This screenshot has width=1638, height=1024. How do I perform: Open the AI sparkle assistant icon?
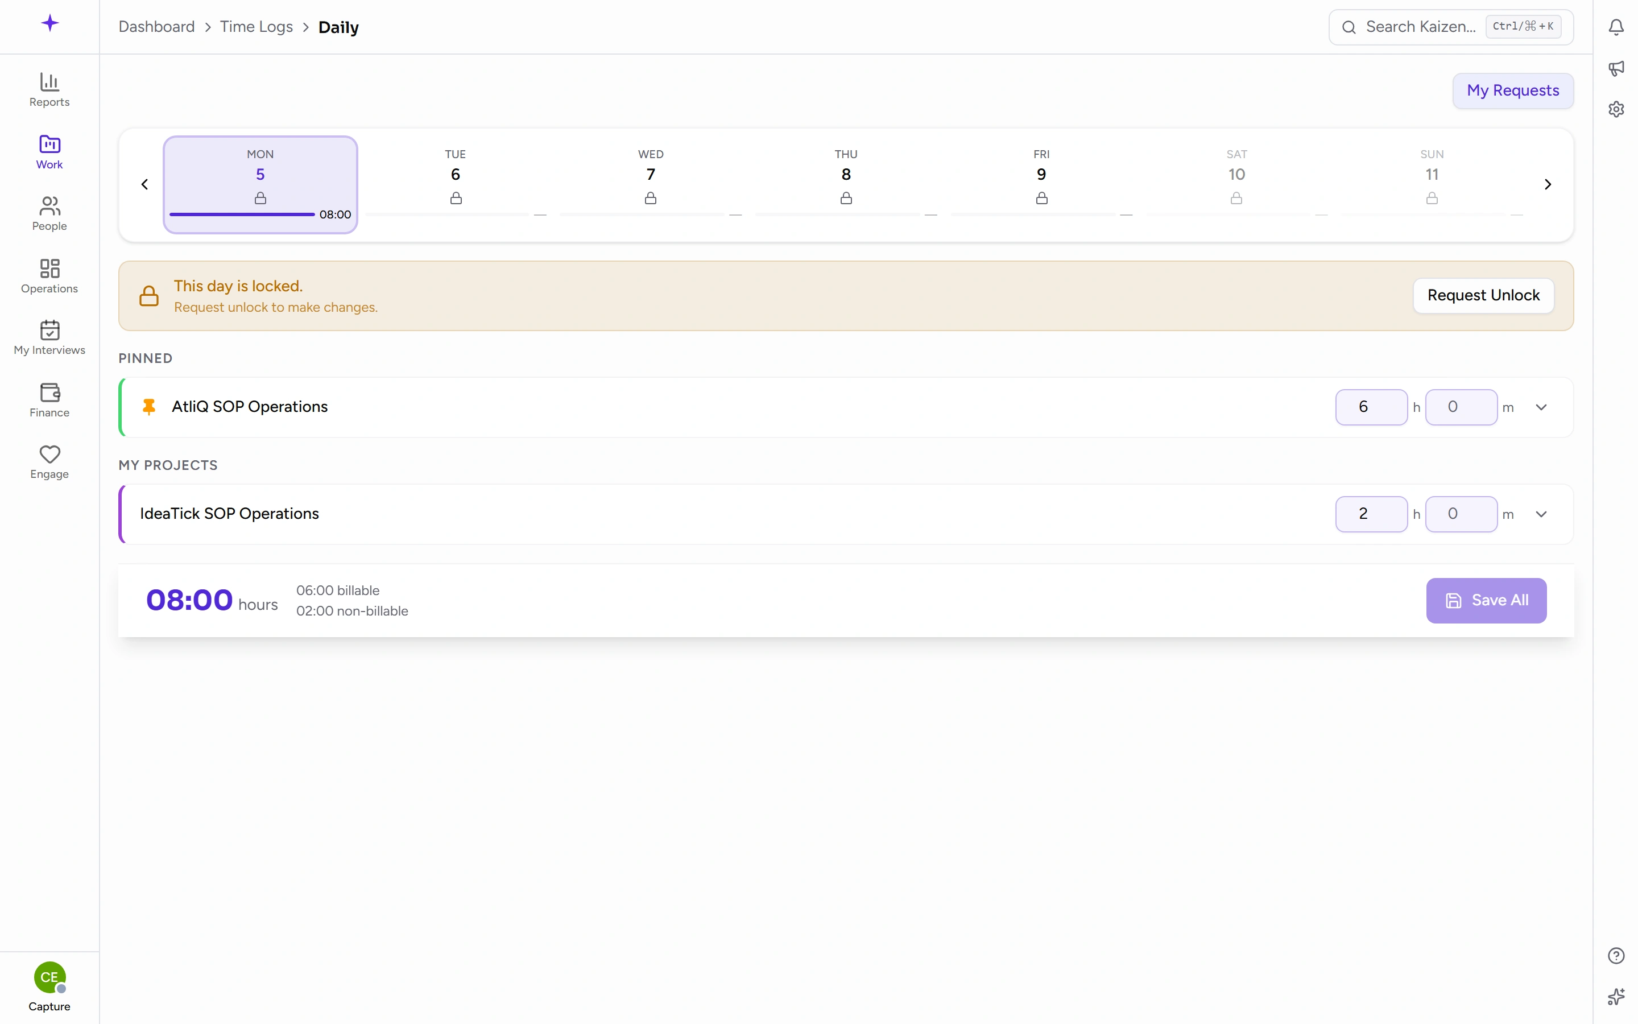click(x=1616, y=996)
